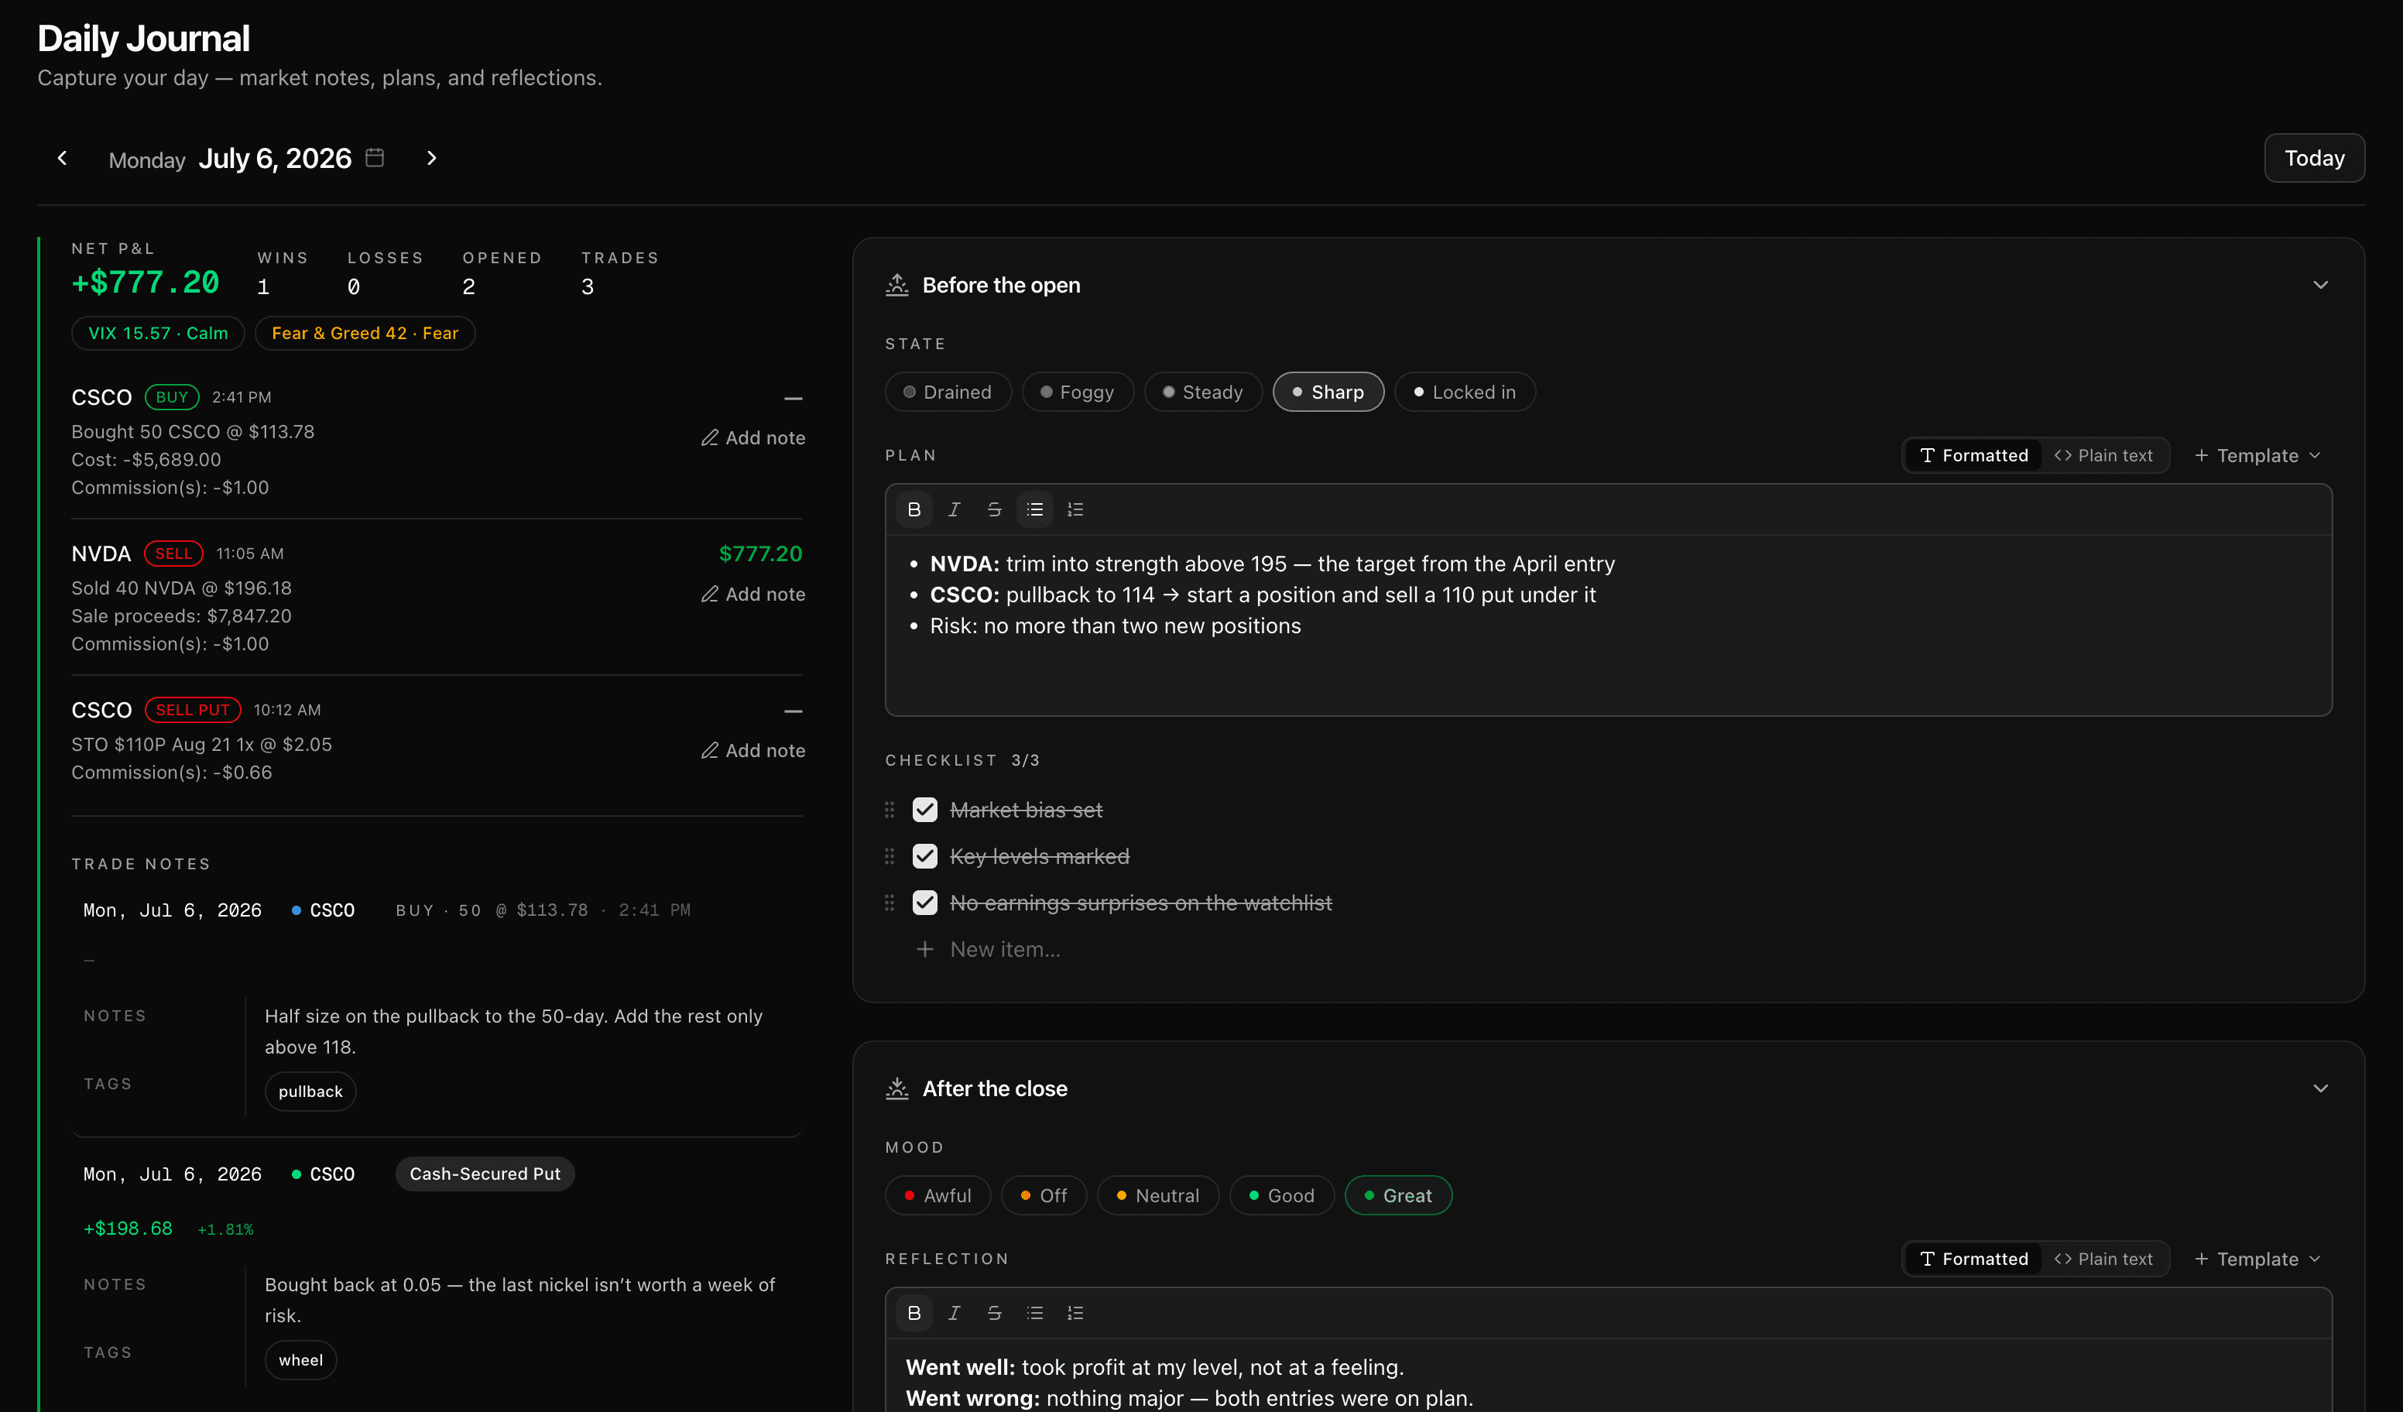This screenshot has height=1412, width=2403.
Task: Toggle numbered list in the Reflection editor
Action: point(1075,1314)
